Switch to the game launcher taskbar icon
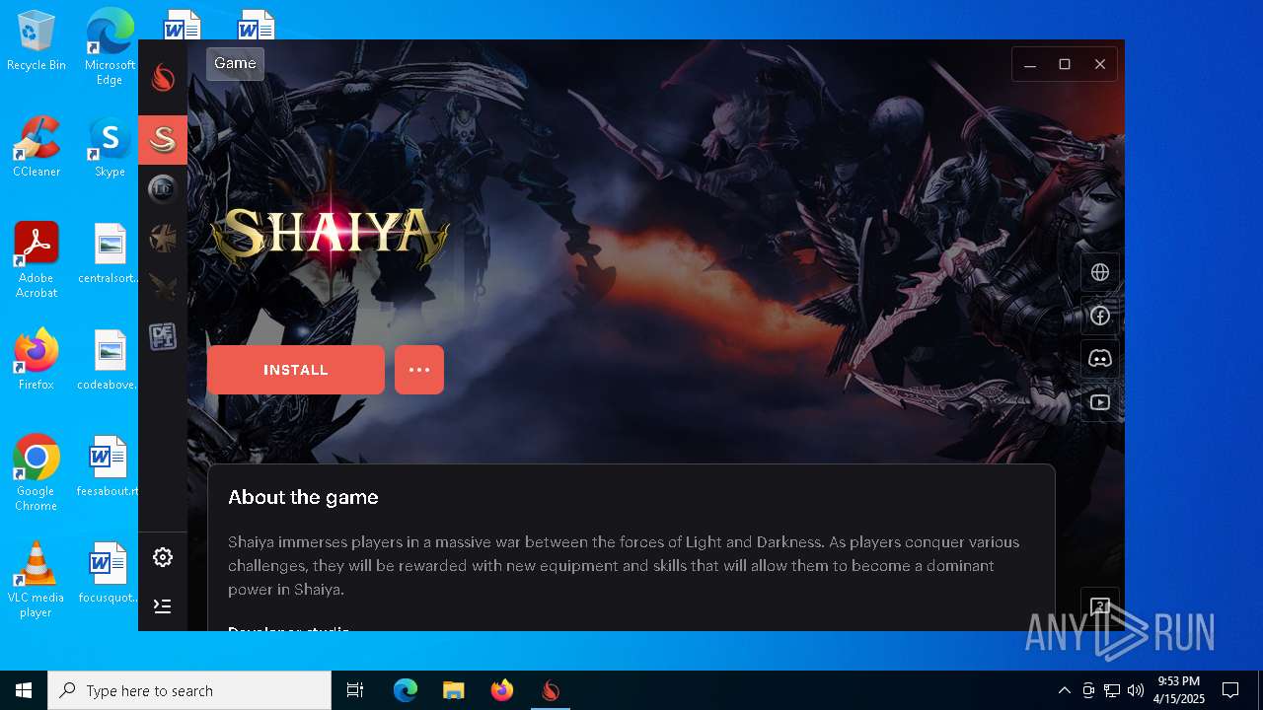This screenshot has width=1263, height=710. coord(551,690)
